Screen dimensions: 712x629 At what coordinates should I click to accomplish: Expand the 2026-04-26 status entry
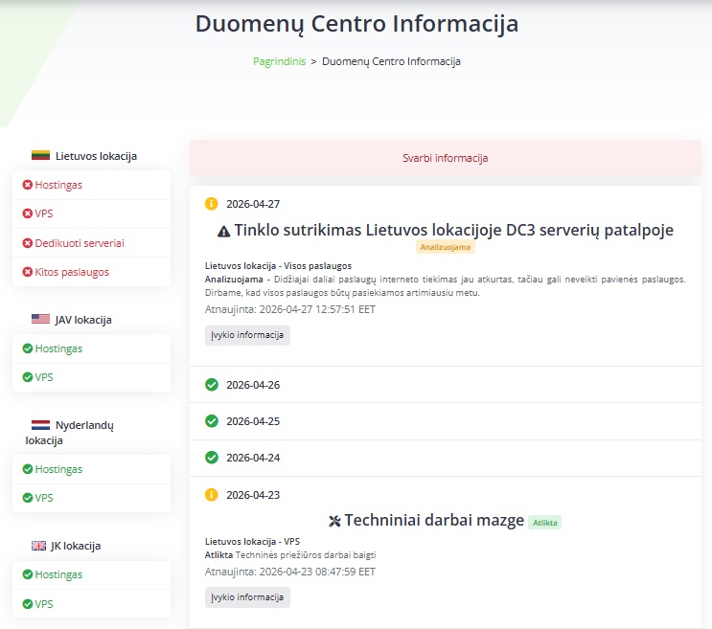click(x=253, y=385)
